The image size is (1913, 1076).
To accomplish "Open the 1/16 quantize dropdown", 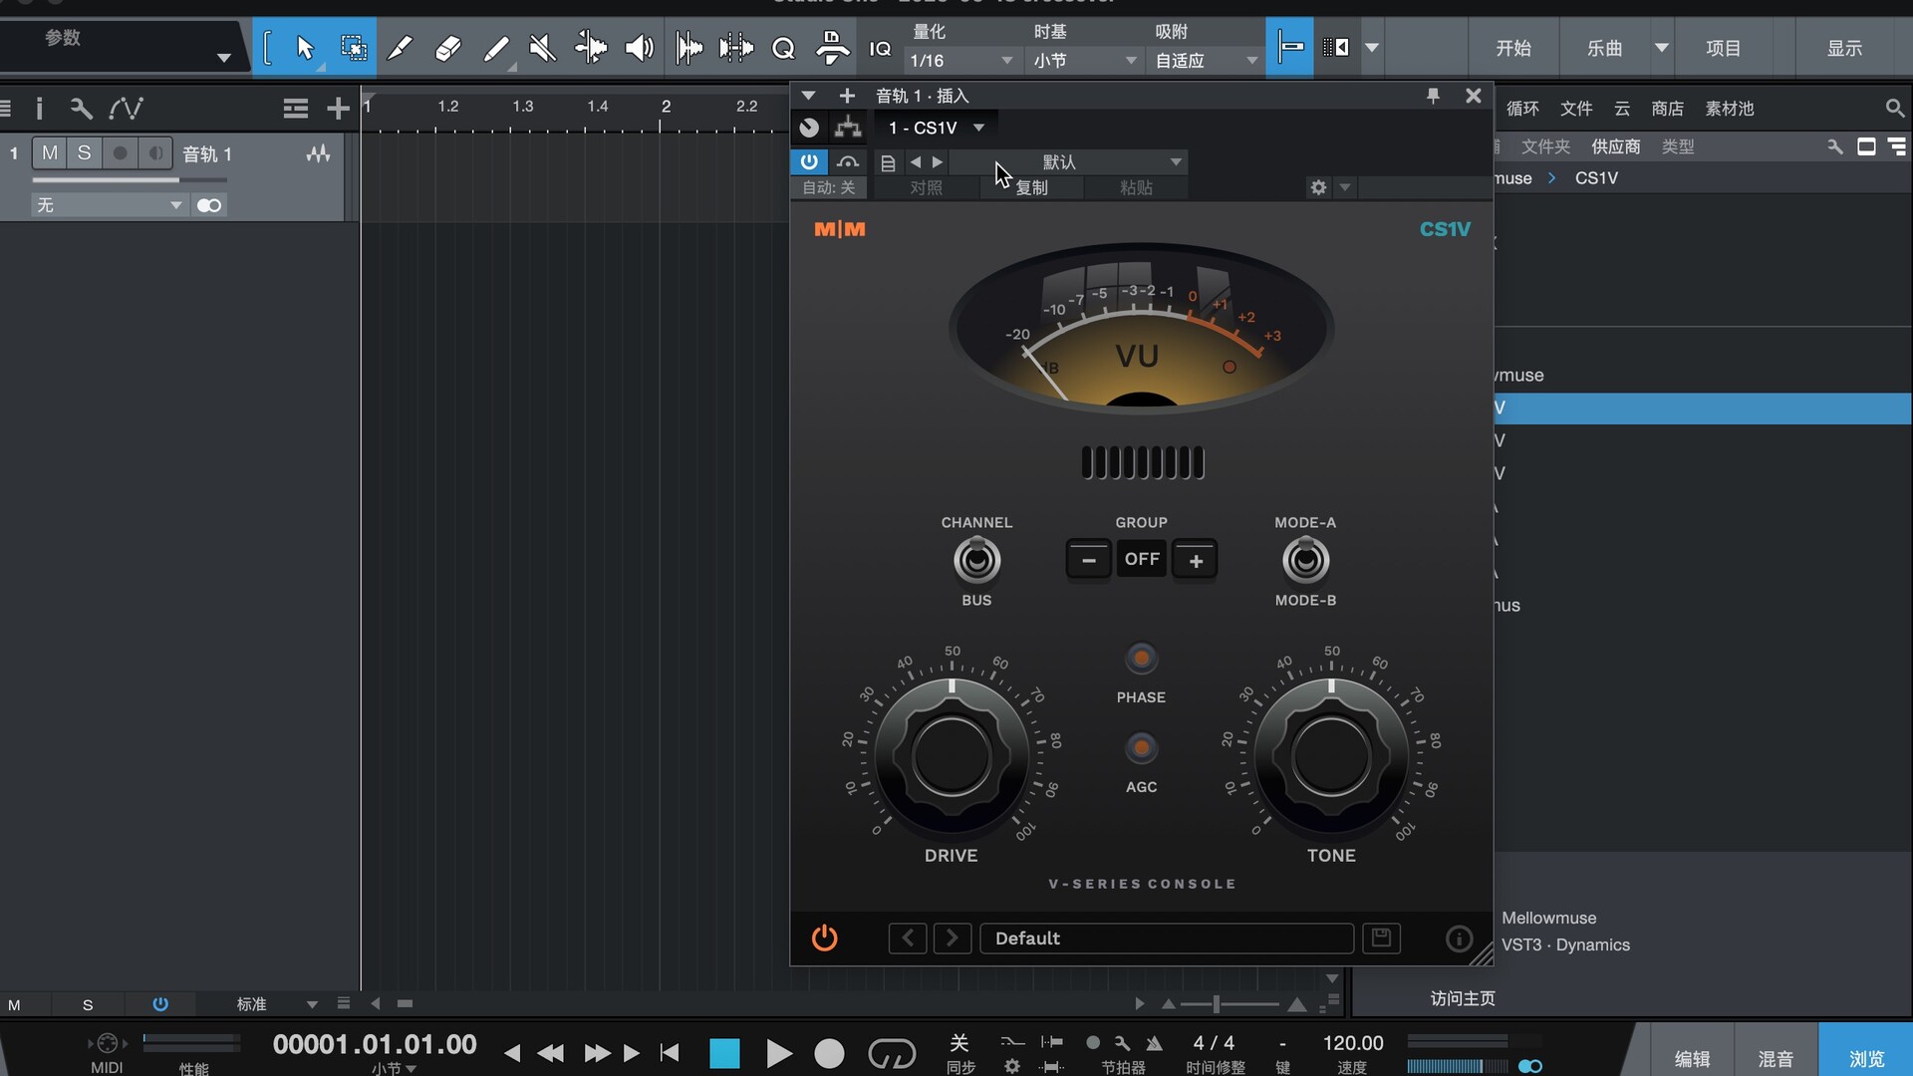I will [x=960, y=61].
